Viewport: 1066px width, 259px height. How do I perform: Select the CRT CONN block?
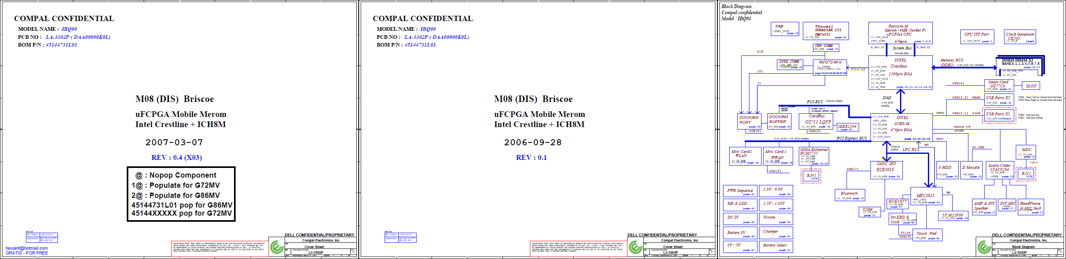click(x=826, y=48)
